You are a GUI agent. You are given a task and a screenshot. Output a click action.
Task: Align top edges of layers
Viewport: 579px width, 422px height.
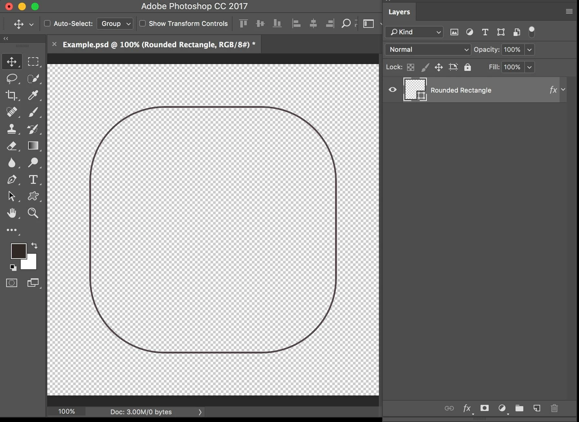(x=244, y=23)
